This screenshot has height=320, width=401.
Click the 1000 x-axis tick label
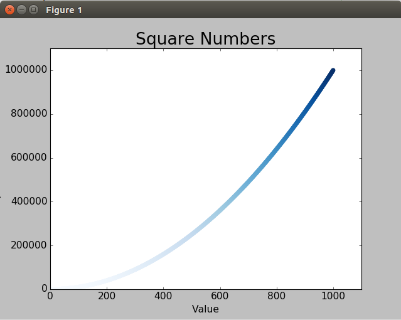333,296
